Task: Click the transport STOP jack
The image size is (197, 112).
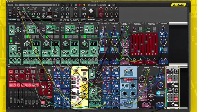Action: (x=67, y=9)
